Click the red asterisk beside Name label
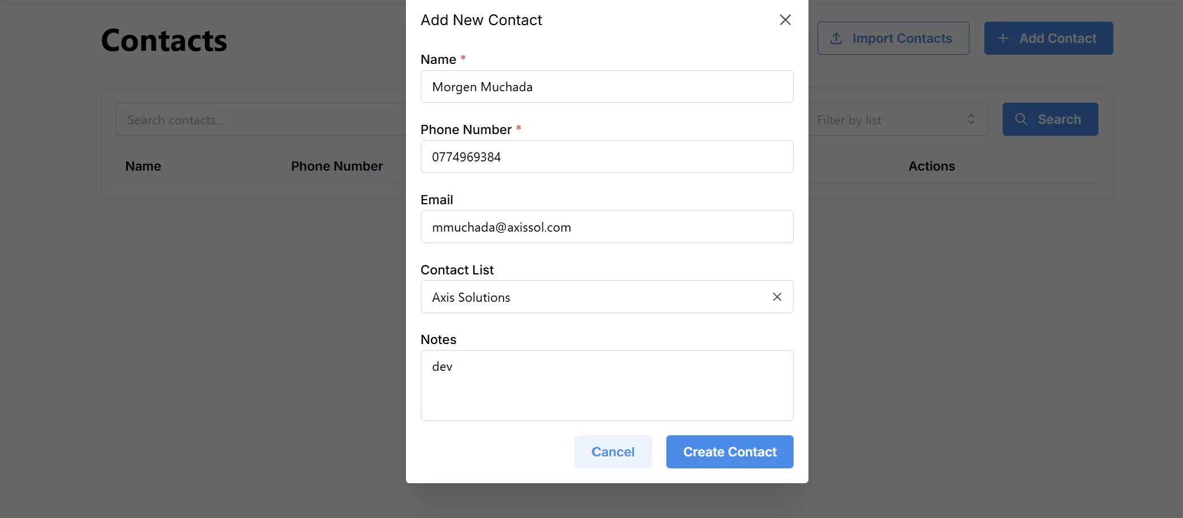Viewport: 1183px width, 518px height. [x=462, y=58]
